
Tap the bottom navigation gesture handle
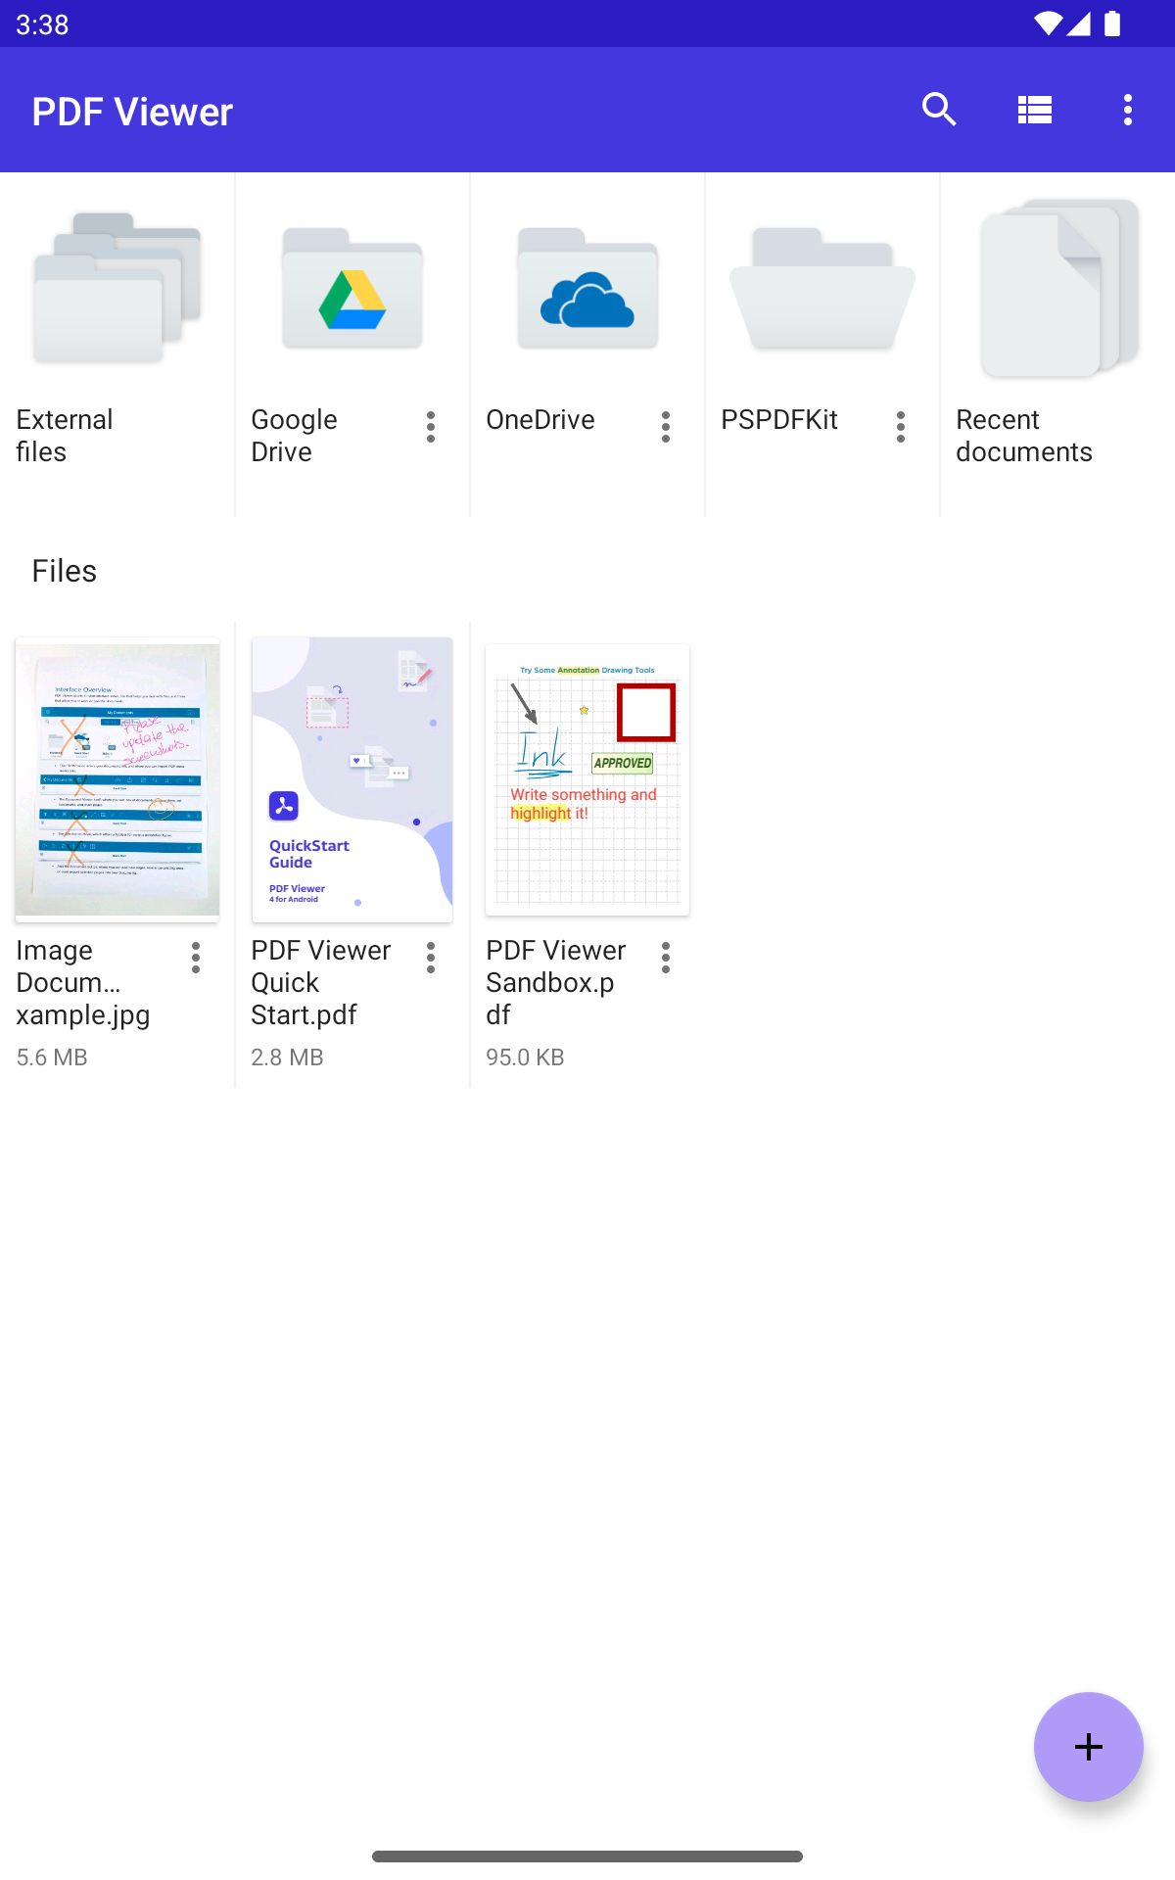587,1856
